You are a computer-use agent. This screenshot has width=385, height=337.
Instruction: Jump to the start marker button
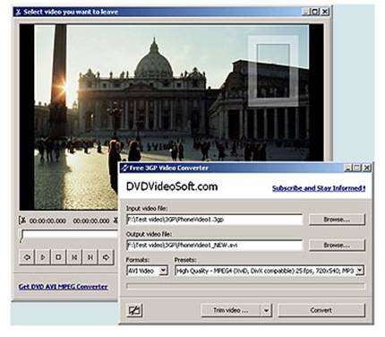tap(74, 257)
